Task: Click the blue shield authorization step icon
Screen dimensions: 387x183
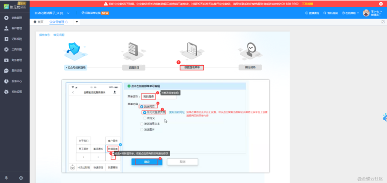Action: pyautogui.click(x=76, y=52)
